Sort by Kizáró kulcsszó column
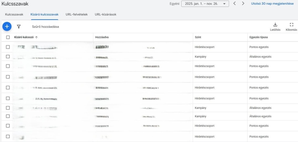The height and width of the screenshot is (142, 298). pyautogui.click(x=24, y=37)
